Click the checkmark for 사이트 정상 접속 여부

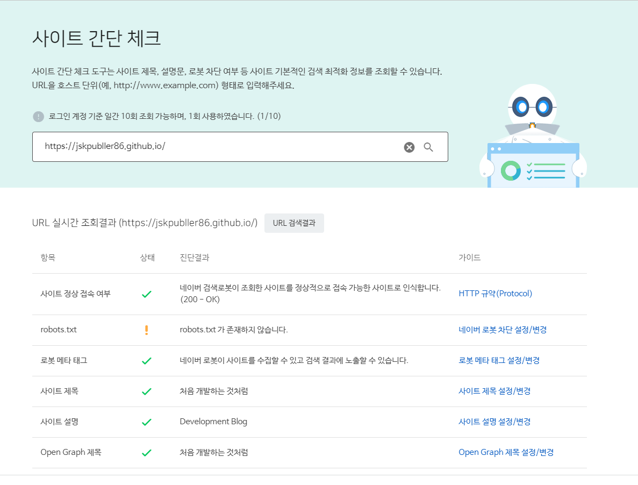pos(146,294)
